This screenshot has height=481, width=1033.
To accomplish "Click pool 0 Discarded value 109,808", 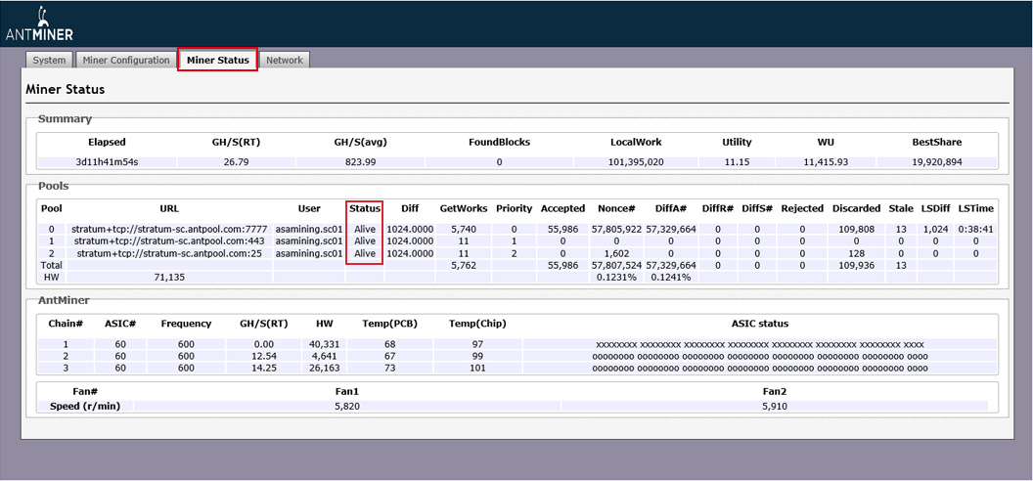I will click(856, 229).
